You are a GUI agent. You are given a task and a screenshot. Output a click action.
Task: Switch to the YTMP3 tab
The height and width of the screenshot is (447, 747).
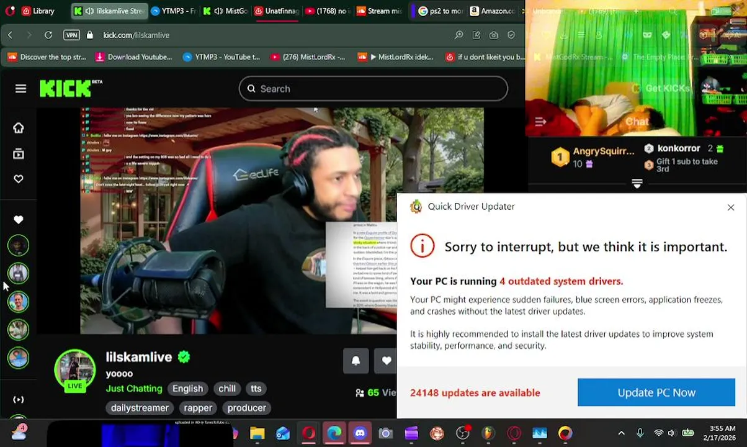point(174,11)
